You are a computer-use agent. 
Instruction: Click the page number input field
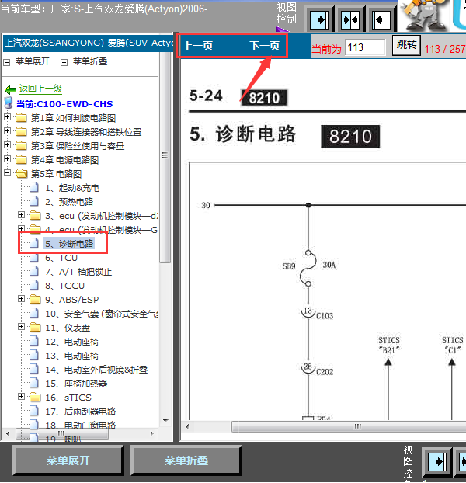[365, 47]
